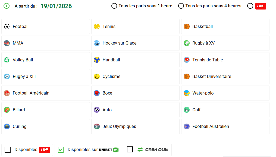Enable the Cash Out filter checkbox
Image resolution: width=276 pixels, height=157 pixels.
(x=130, y=150)
